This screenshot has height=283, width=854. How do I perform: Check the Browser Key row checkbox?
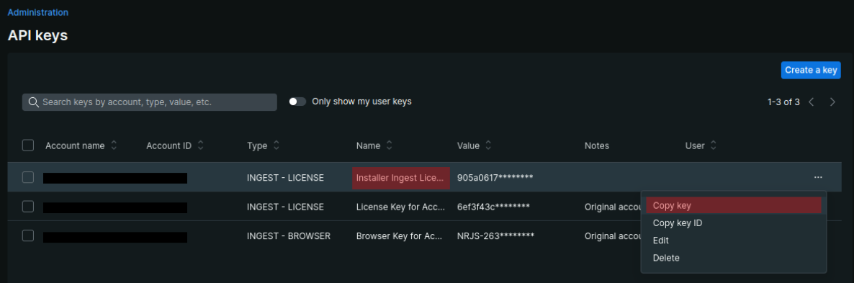point(28,235)
